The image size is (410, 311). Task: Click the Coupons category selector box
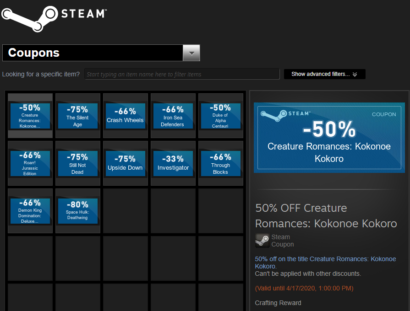point(101,53)
